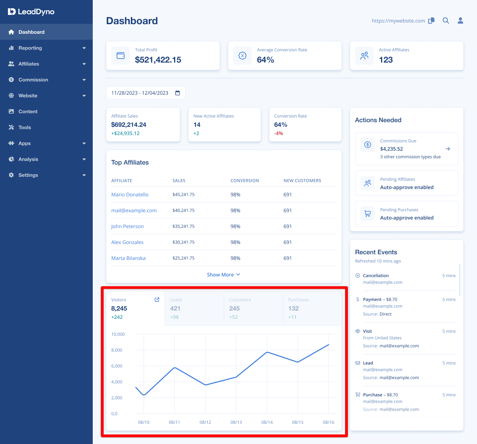Click the Commission dollar icon in sidebar
The height and width of the screenshot is (444, 477).
point(11,79)
